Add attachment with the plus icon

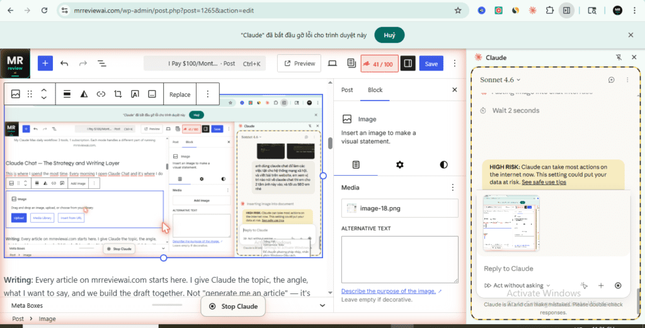tap(601, 285)
